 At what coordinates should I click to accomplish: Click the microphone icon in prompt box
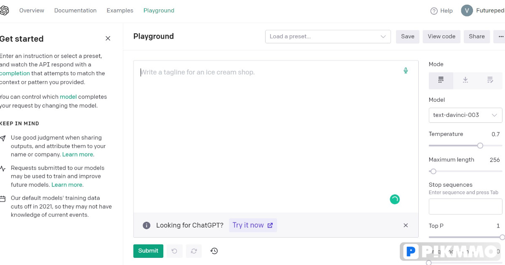[x=406, y=71]
